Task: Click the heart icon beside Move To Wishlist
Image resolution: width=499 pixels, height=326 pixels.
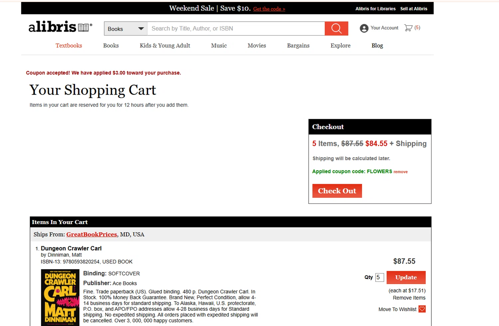Action: 422,309
